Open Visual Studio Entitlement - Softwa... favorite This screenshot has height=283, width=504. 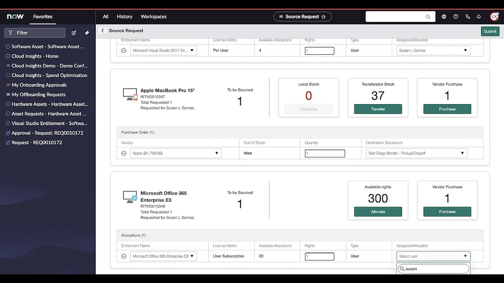(50, 123)
